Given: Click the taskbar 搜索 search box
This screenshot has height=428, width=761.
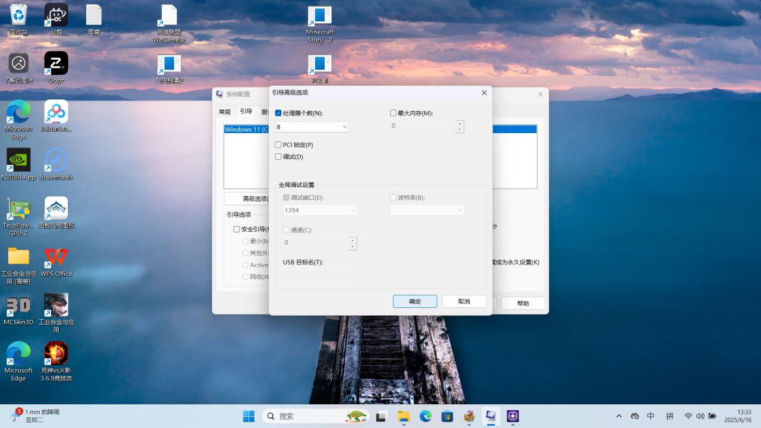Looking at the screenshot, I should click(x=316, y=416).
